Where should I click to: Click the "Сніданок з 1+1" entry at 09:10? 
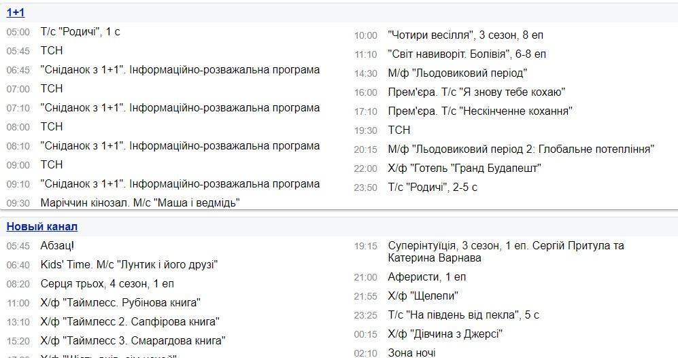pyautogui.click(x=180, y=183)
